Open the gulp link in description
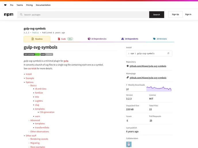 (x=66, y=61)
